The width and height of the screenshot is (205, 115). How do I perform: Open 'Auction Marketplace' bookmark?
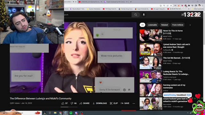coord(94,9)
